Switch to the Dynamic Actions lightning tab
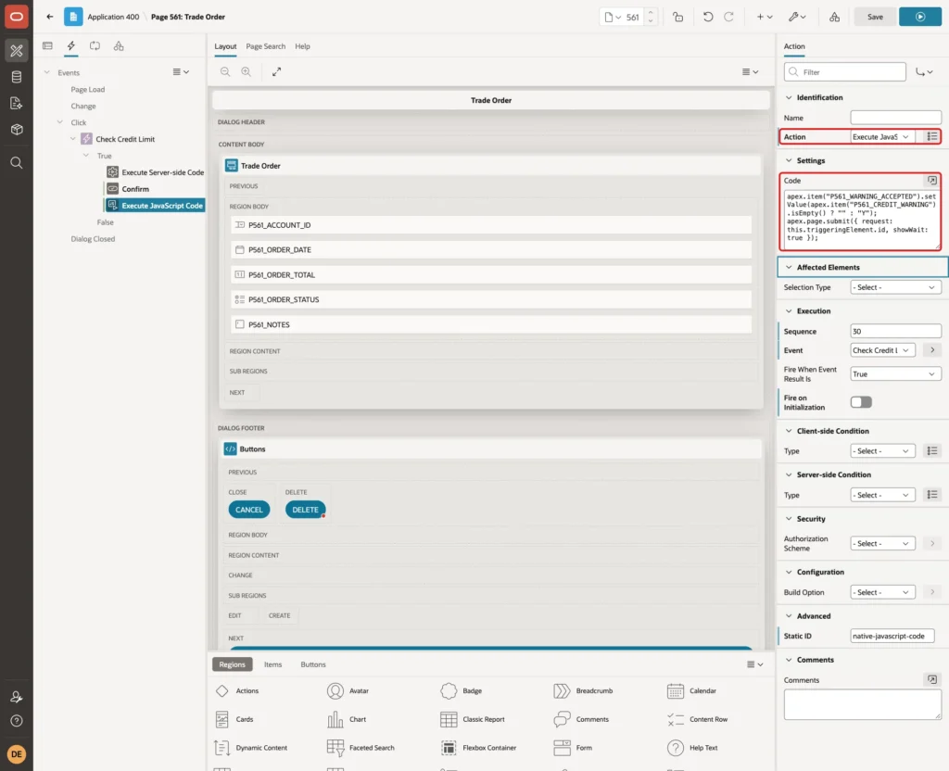This screenshot has width=949, height=771. [x=70, y=46]
